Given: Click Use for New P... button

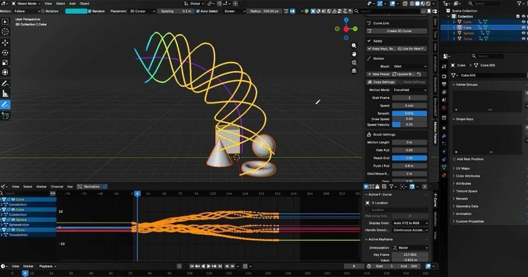Looking at the screenshot, I should tap(412, 49).
